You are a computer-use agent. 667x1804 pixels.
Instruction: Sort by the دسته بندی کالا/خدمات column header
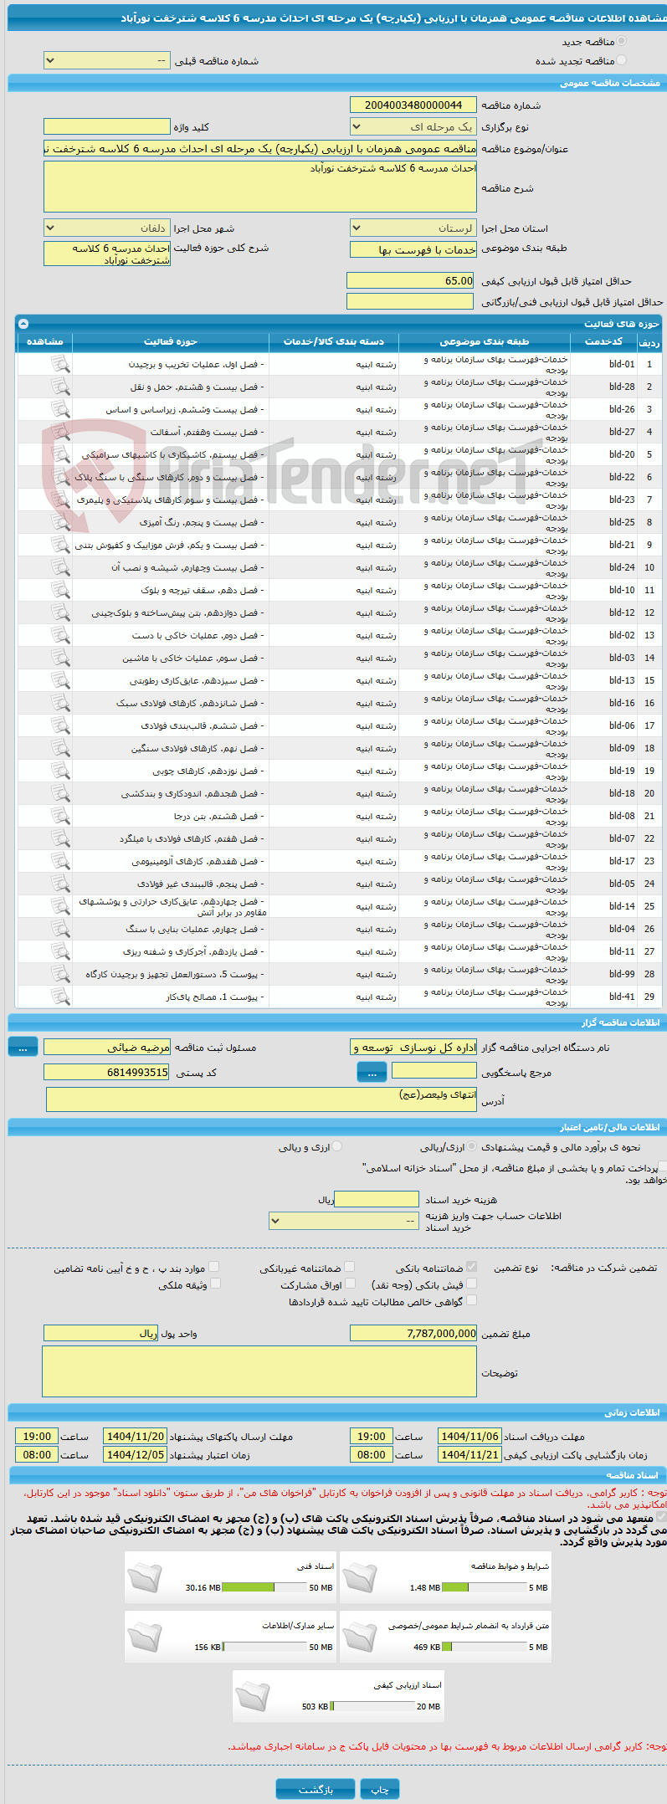click(x=334, y=341)
